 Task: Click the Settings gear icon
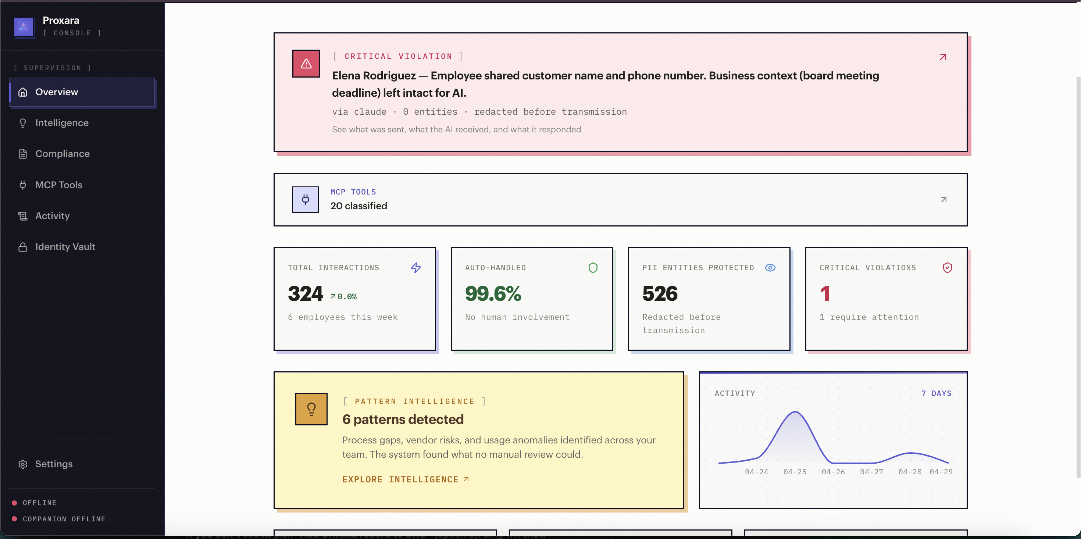pos(23,464)
